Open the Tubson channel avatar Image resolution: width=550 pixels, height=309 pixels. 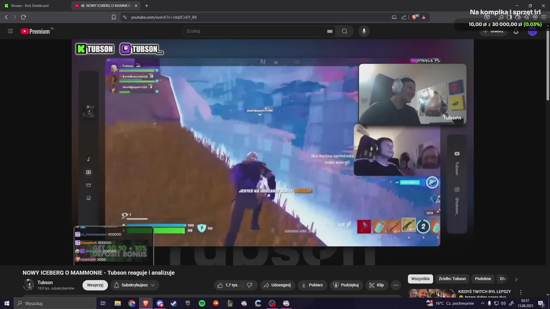tap(28, 285)
